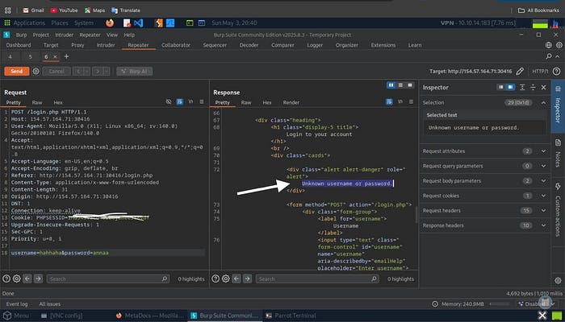The height and width of the screenshot is (322, 565).
Task: Expand Request body parameters section
Action: coord(543,181)
